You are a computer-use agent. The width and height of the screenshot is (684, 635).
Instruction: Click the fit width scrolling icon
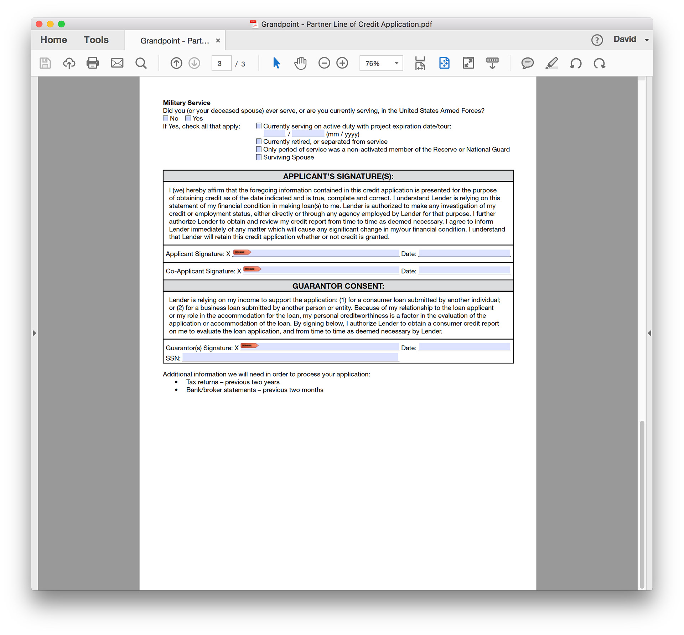pos(420,63)
